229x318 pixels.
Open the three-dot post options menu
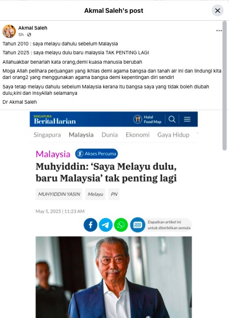[x=219, y=31]
